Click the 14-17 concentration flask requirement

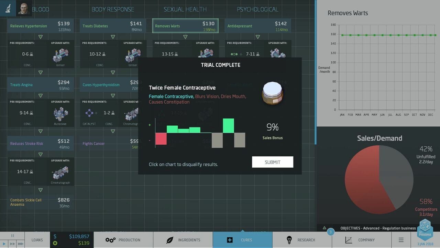click(26, 172)
